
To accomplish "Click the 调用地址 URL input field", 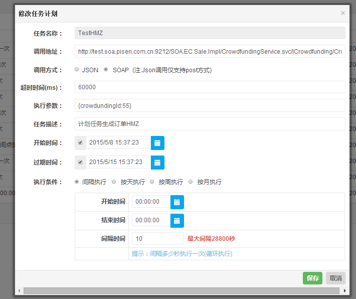I will (210, 52).
